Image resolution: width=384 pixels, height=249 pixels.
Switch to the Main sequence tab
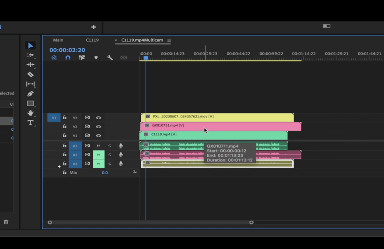point(58,40)
